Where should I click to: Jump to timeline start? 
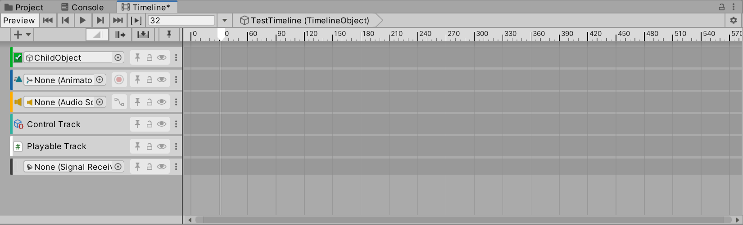click(47, 20)
